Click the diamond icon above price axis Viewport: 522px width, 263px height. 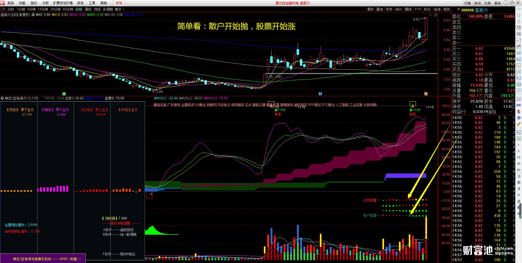(x=430, y=15)
